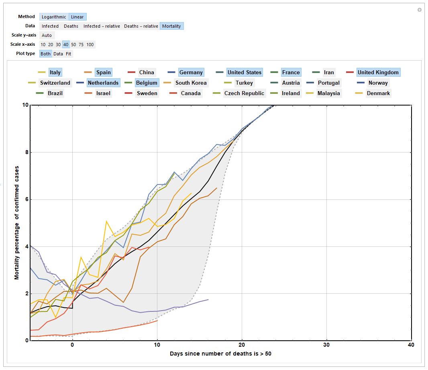Set x-axis scale to 30

click(x=58, y=45)
